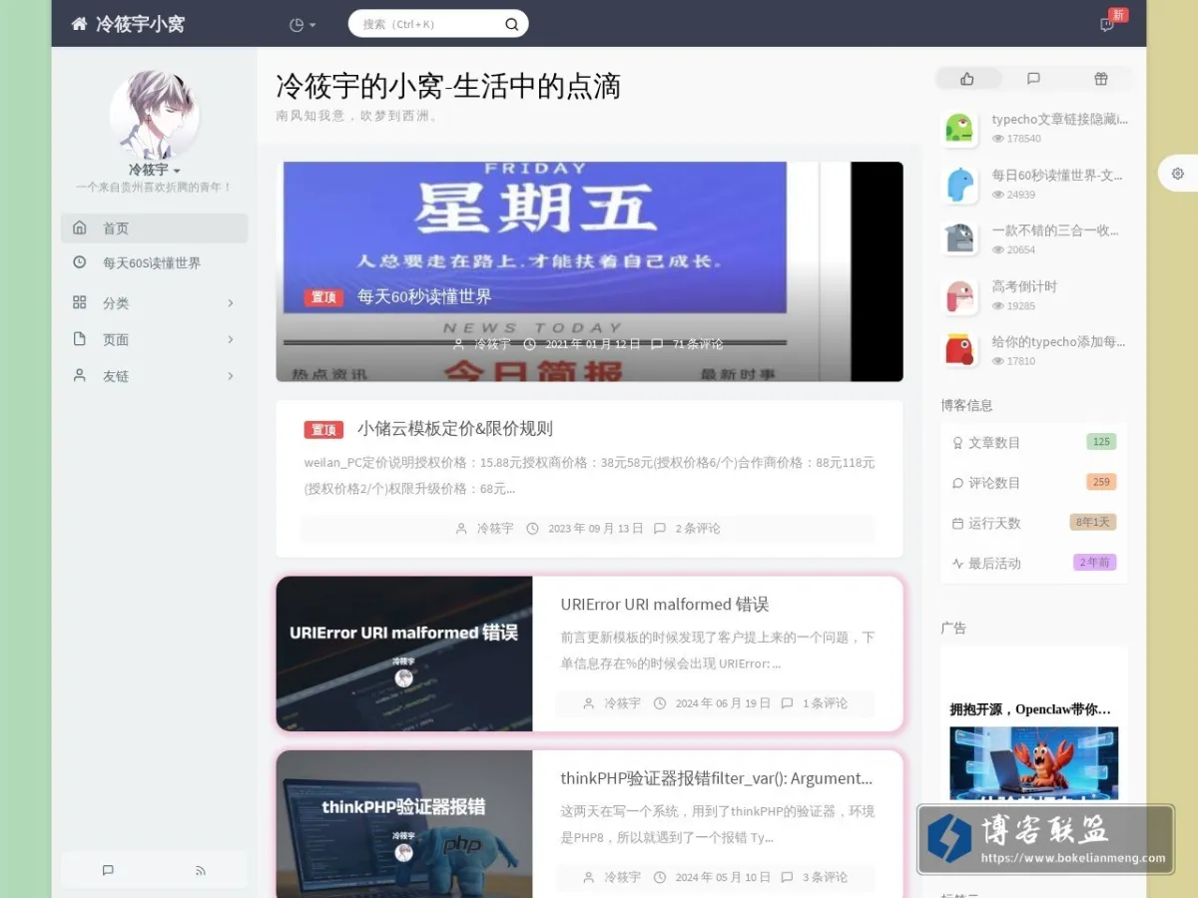Open the 每天60秒读懂世界 featured banner
Viewport: 1198px width, 898px height.
tap(589, 271)
